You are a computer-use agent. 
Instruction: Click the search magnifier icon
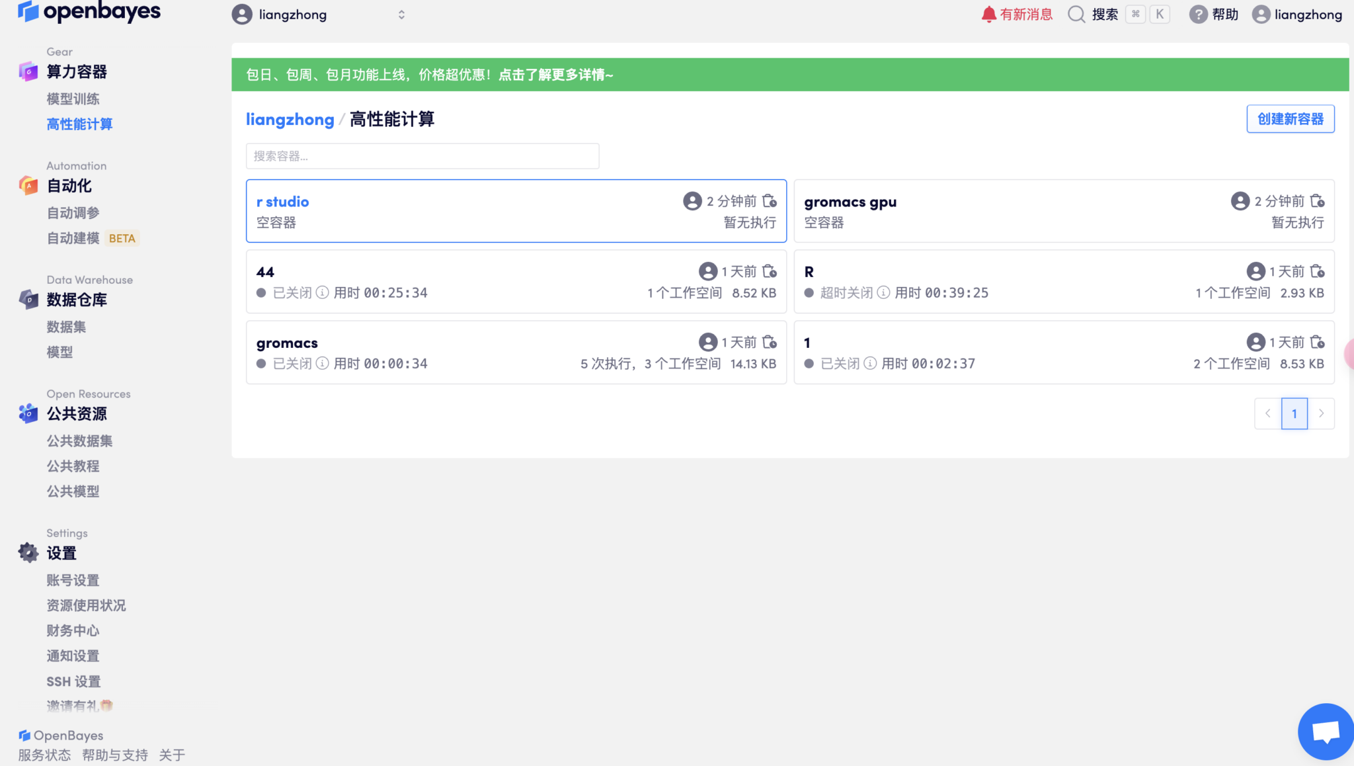tap(1076, 15)
